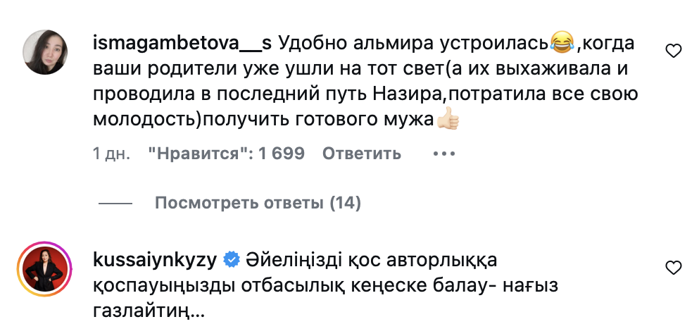Visit the ismagambetova__s username link
The width and height of the screenshot is (699, 336).
[182, 43]
